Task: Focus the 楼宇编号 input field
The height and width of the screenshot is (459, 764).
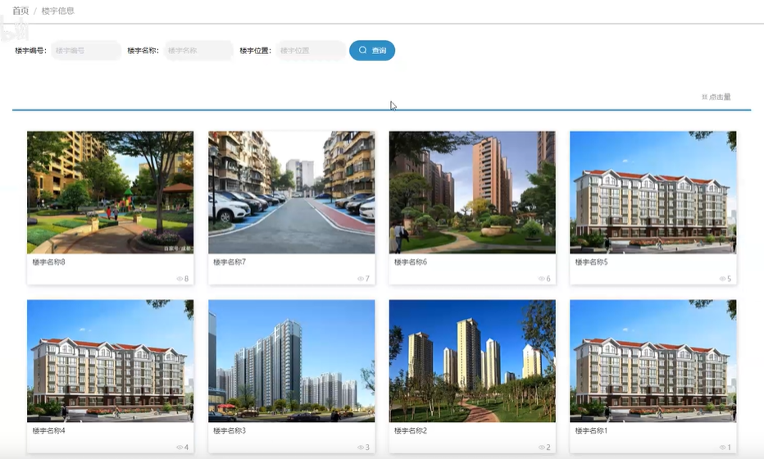Action: pyautogui.click(x=85, y=51)
